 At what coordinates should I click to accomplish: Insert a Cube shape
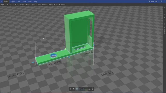[x=17, y=5]
